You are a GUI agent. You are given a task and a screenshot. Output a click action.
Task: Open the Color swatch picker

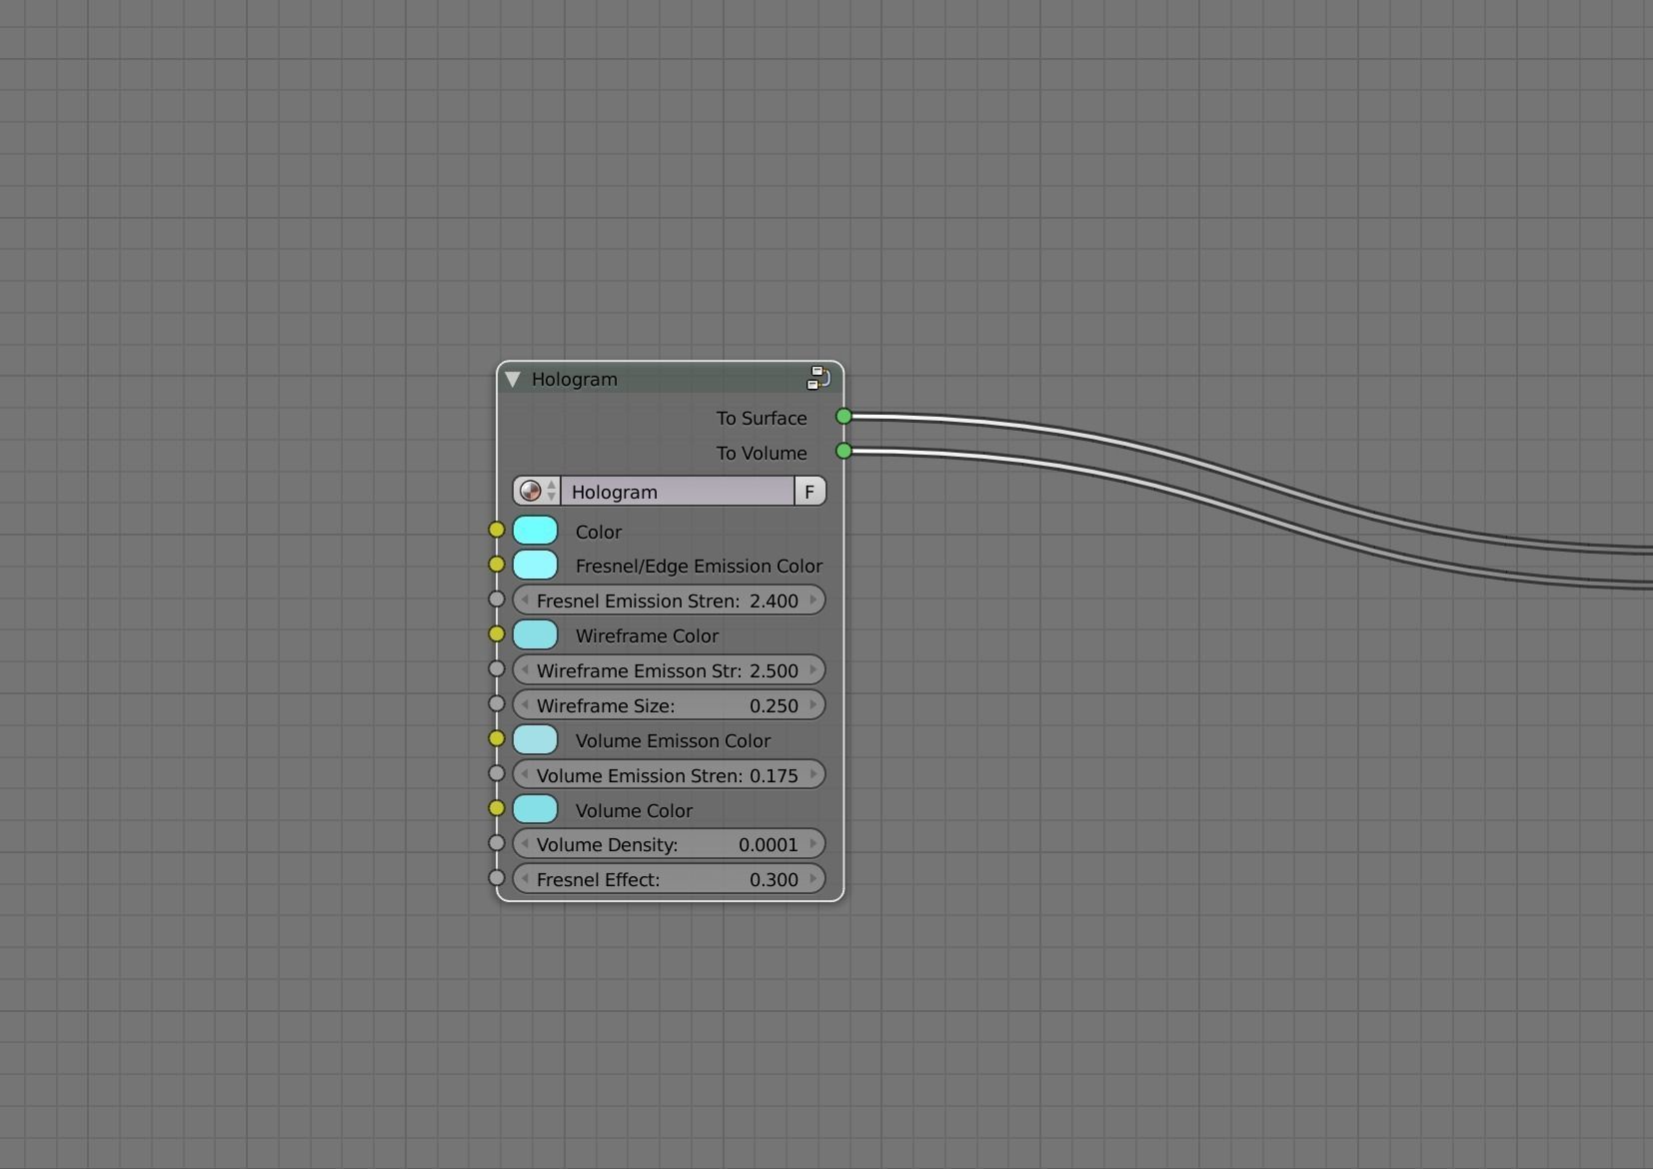(536, 531)
